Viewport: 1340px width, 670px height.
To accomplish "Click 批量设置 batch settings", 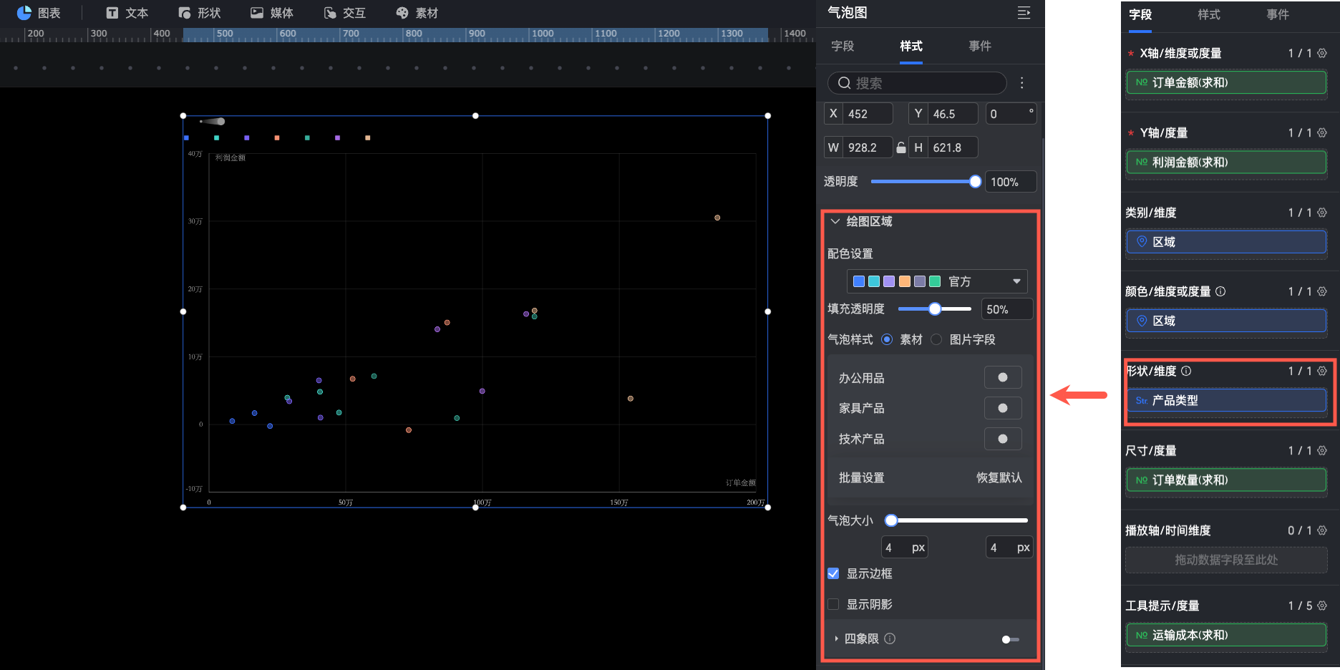I will [x=862, y=477].
